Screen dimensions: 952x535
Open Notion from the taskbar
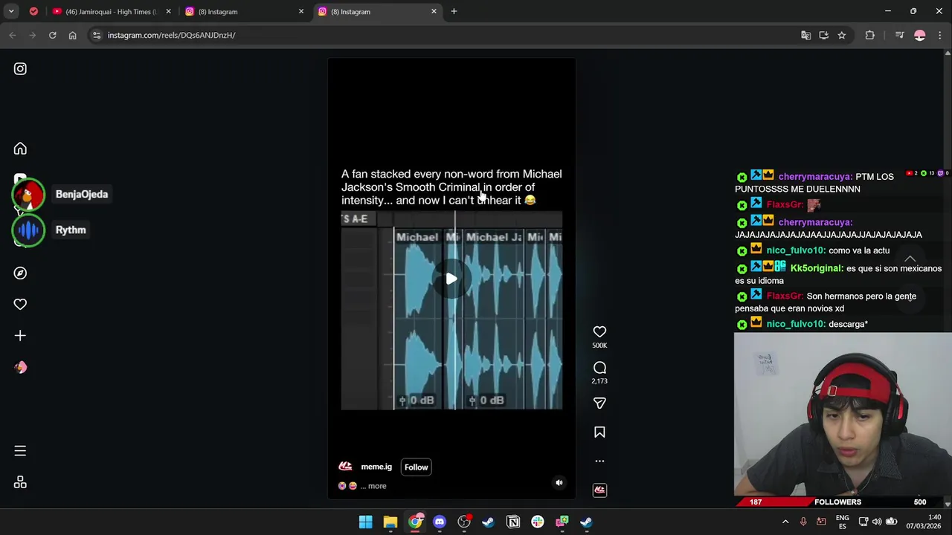[x=513, y=522]
